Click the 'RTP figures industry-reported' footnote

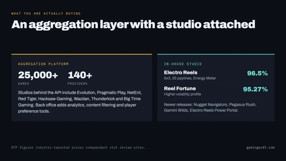click(78, 148)
